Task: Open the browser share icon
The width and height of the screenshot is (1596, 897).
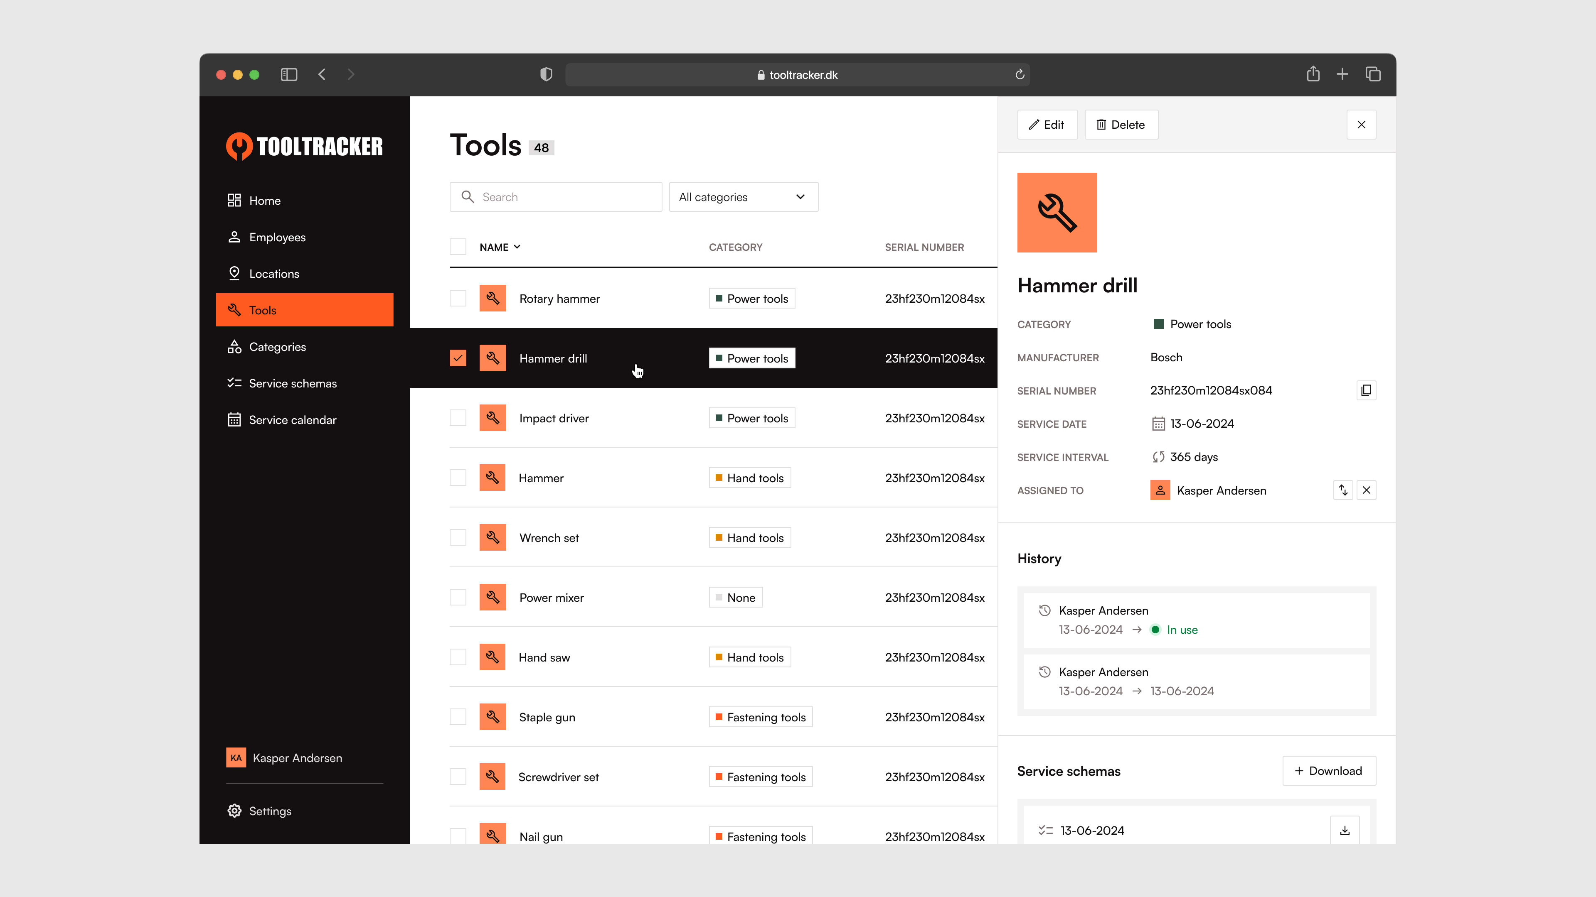Action: pyautogui.click(x=1313, y=74)
